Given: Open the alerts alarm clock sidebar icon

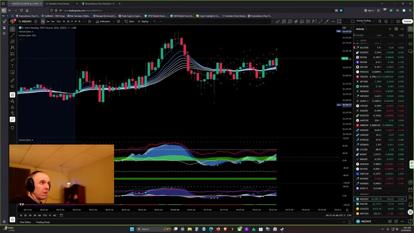Looking at the screenshot, I should tap(410, 36).
